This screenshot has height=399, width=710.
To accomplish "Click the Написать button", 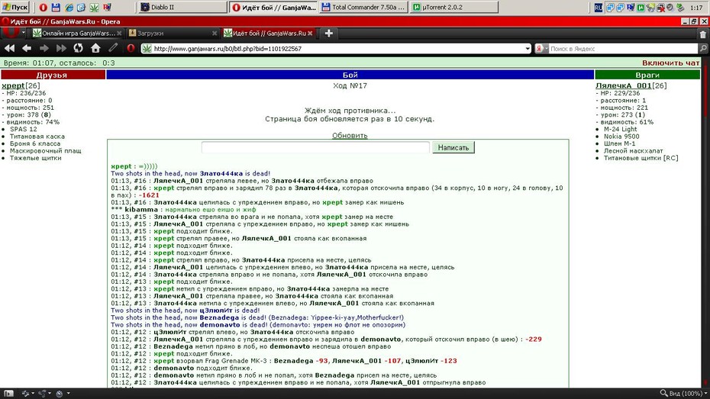I will (x=453, y=147).
